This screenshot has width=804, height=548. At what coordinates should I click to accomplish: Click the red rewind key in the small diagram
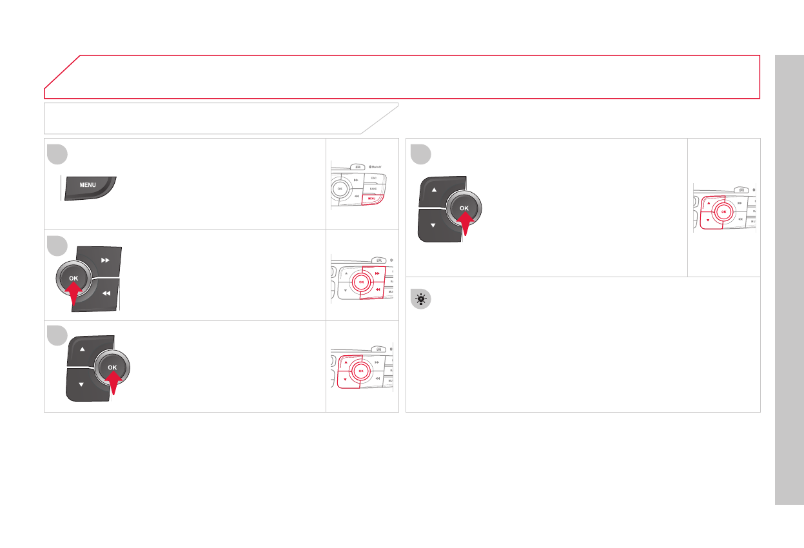coord(377,292)
